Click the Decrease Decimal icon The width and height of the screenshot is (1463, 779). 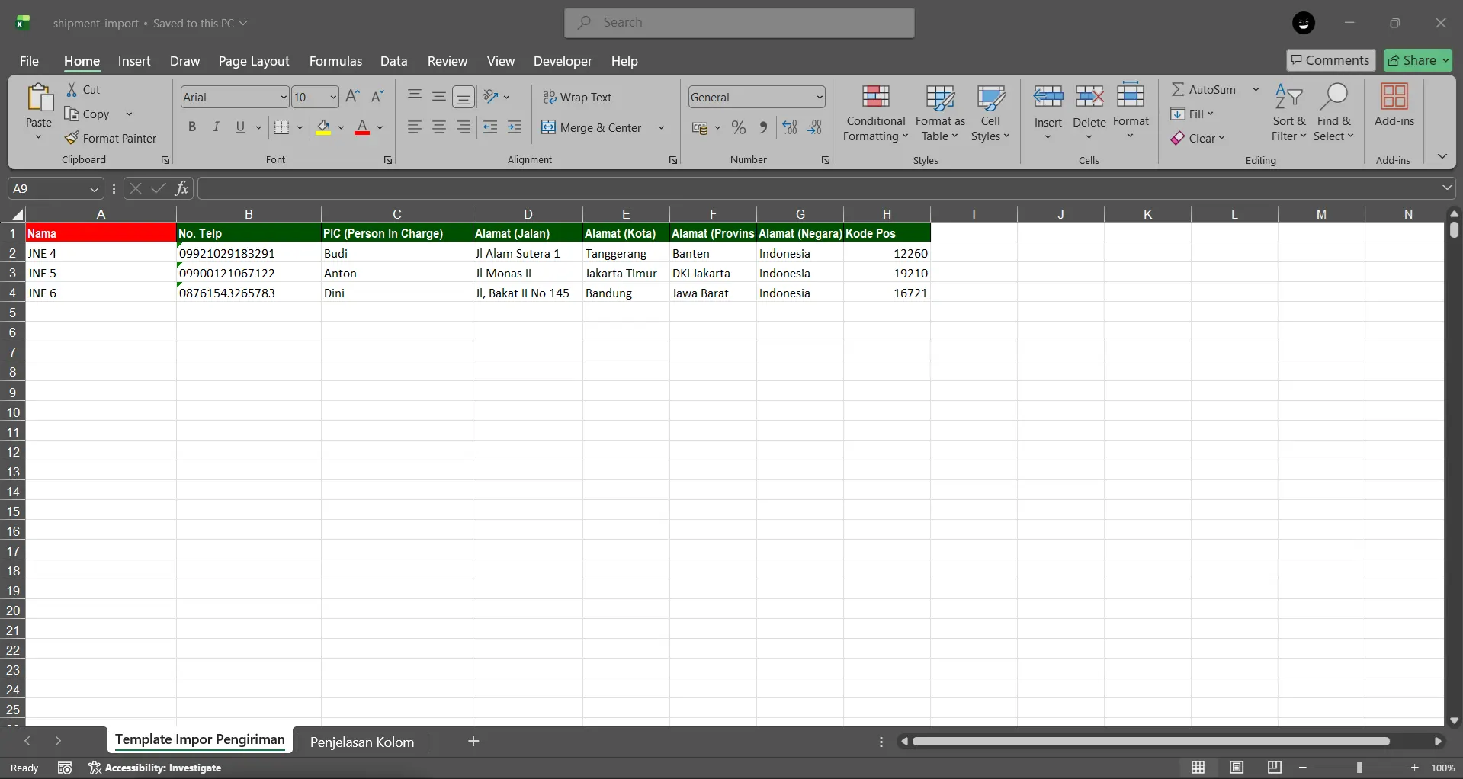pyautogui.click(x=815, y=127)
